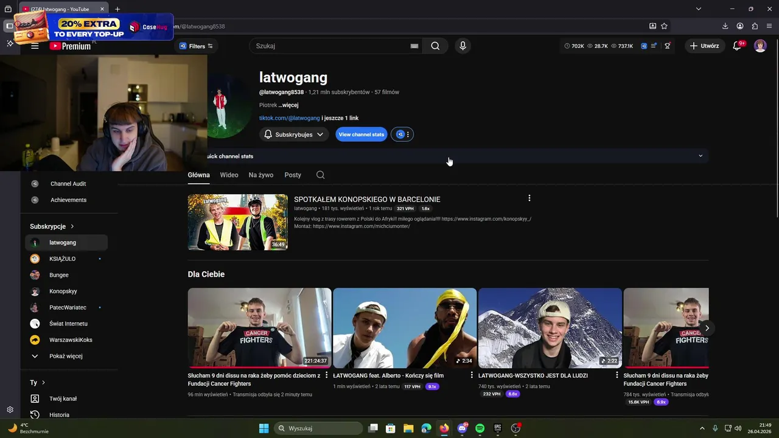This screenshot has width=779, height=438.
Task: Open the SPOTKAŁEM KONOPSKIEGO W BARCELONIE title
Action: tap(367, 200)
